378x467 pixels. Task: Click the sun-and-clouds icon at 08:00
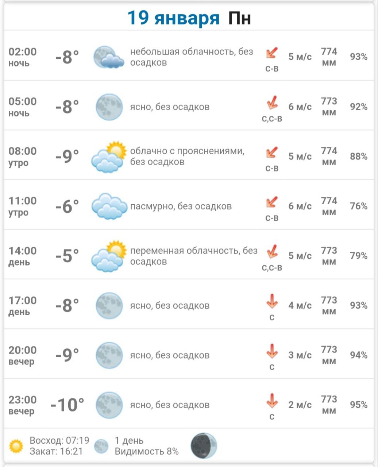(109, 157)
